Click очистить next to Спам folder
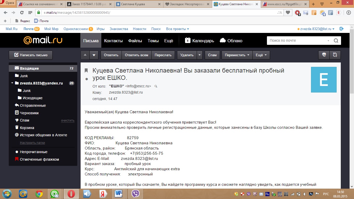354x199 pixels. [68, 120]
